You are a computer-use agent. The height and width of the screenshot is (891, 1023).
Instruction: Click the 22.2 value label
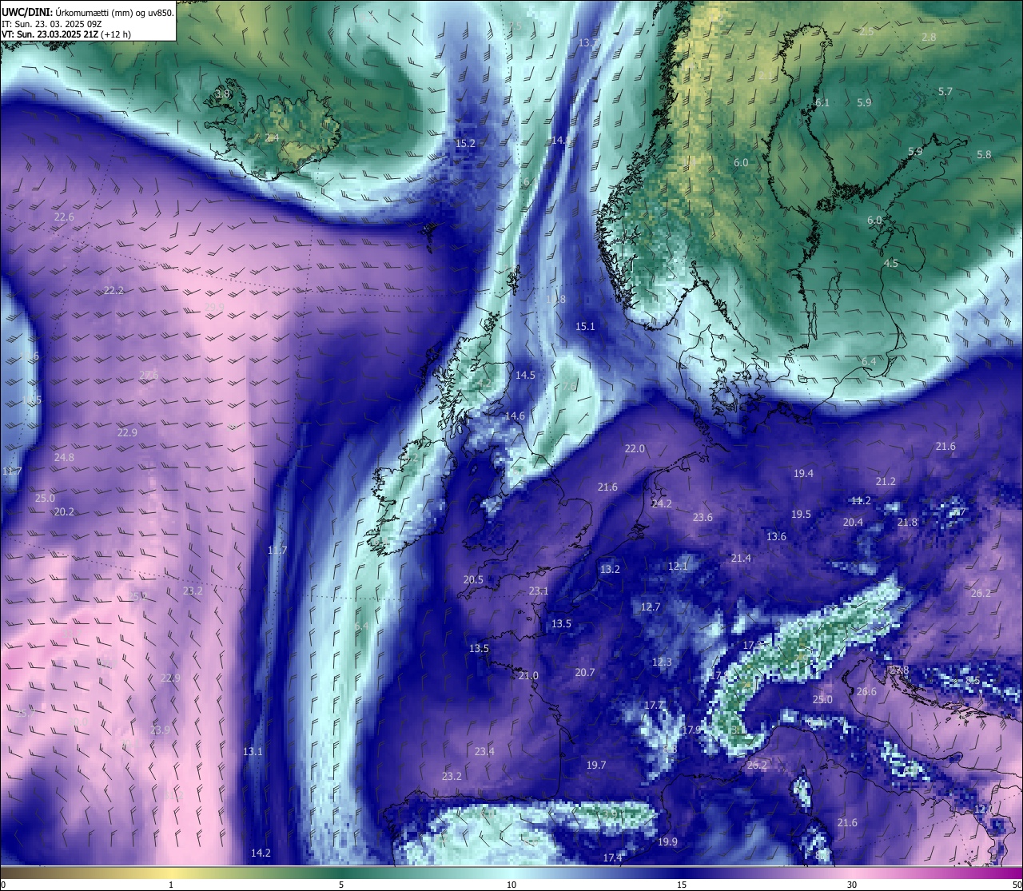click(x=113, y=290)
